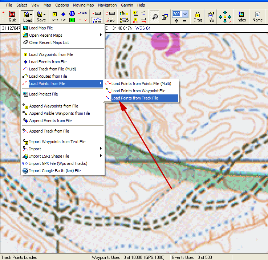This screenshot has height=260, width=268.
Task: Click the up arrow pan button
Action: tap(225, 12)
